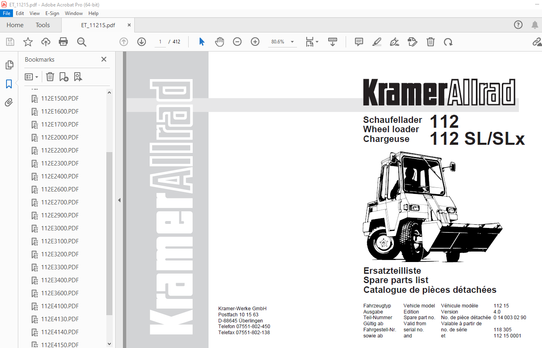This screenshot has width=542, height=348.
Task: Click the bookmarks panel scrollbar
Action: pyautogui.click(x=109, y=233)
